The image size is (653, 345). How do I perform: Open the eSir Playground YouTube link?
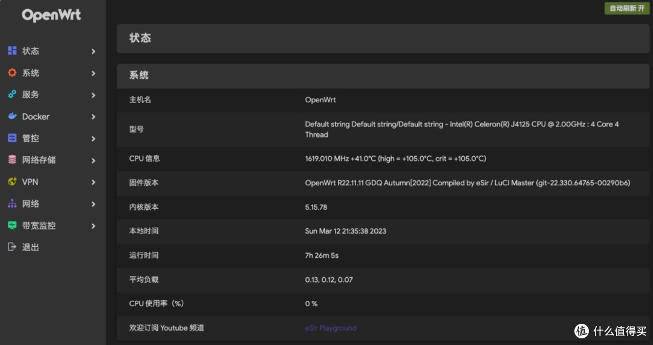tap(331, 328)
